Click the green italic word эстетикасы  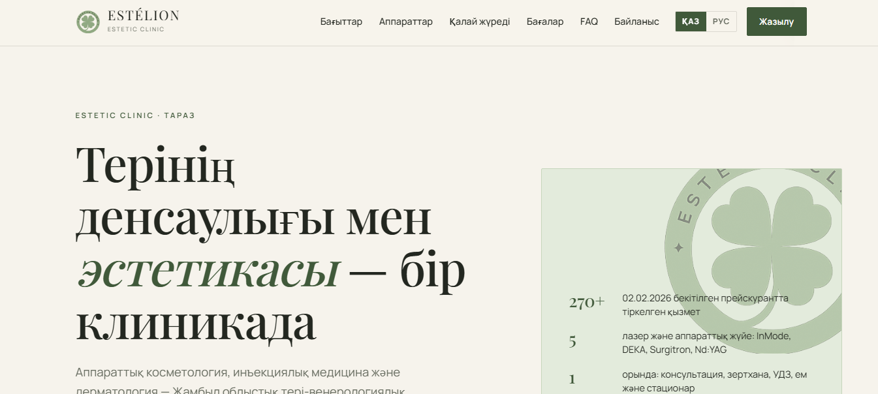coord(208,271)
